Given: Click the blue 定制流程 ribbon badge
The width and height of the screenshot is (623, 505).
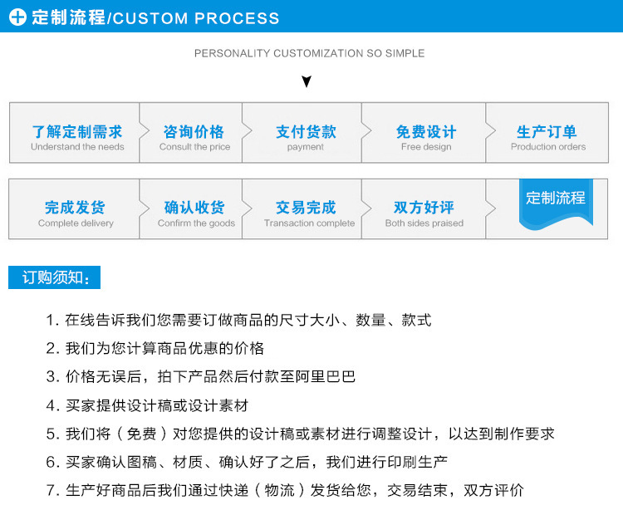Looking at the screenshot, I should (556, 203).
